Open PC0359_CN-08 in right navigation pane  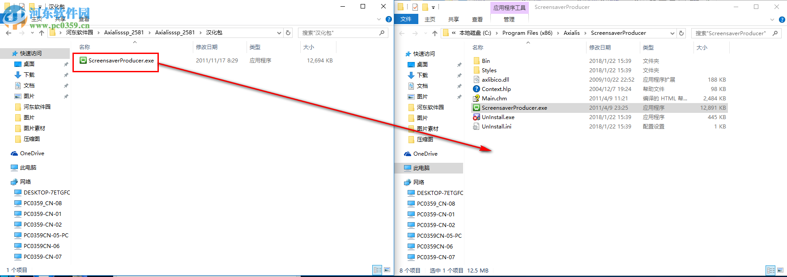435,204
